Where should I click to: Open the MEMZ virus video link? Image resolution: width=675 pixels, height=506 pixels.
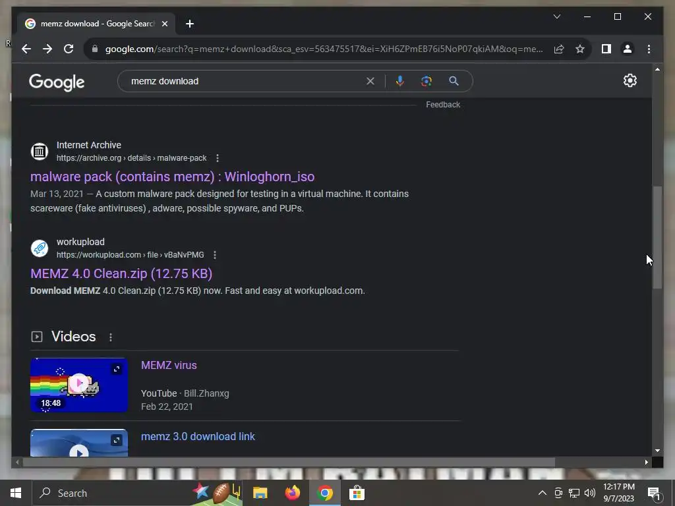pos(169,365)
